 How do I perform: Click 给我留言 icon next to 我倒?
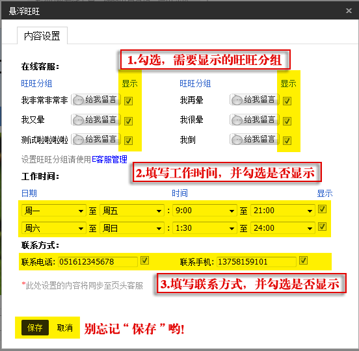coord(254,139)
